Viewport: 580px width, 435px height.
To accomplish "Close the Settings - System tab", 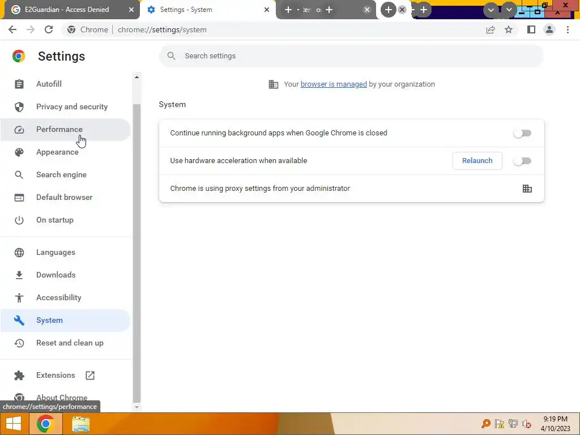I will tap(267, 10).
